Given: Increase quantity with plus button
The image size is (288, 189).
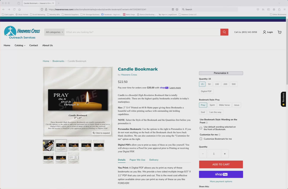Looking at the screenshot, I should (x=224, y=154).
